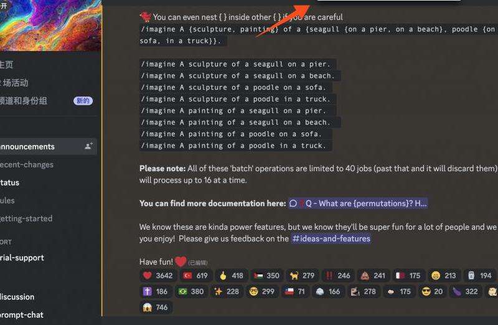Open the status channel
Screen dimensions: 498x325
pos(10,182)
